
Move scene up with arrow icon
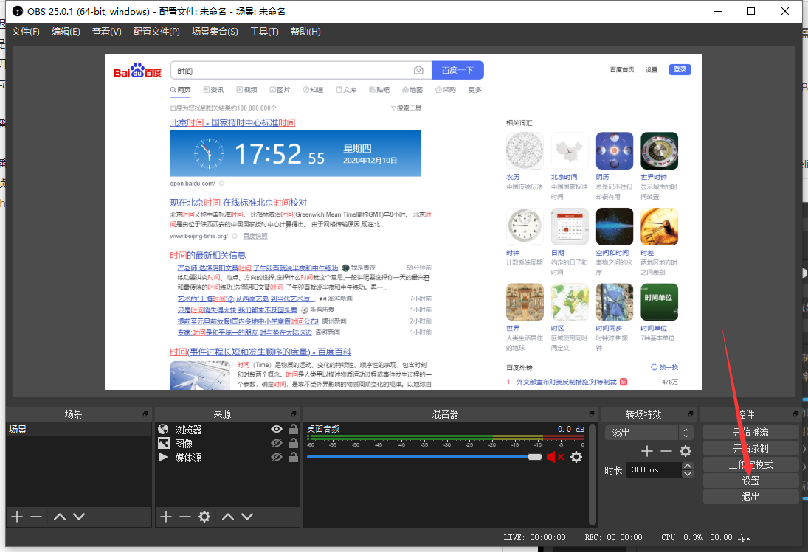(x=60, y=517)
